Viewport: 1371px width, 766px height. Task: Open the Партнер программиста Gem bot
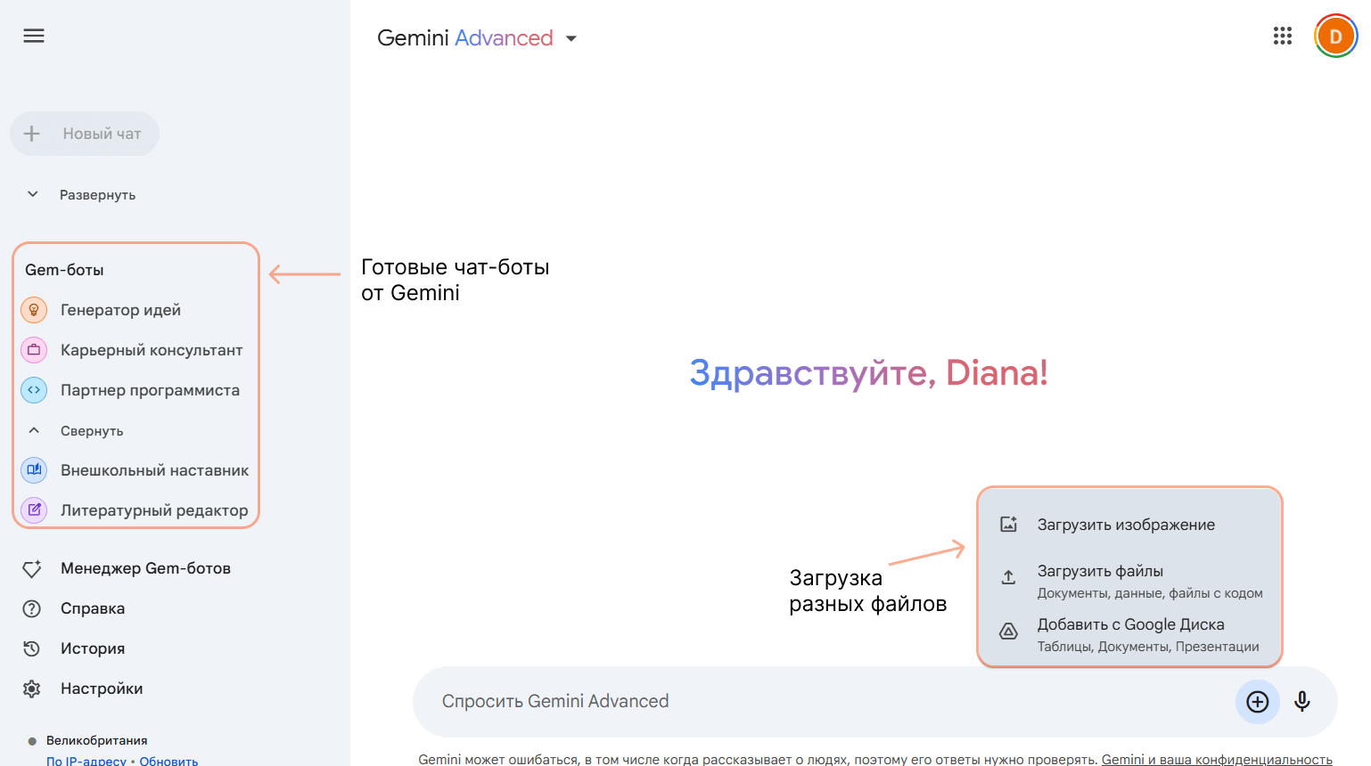click(150, 390)
